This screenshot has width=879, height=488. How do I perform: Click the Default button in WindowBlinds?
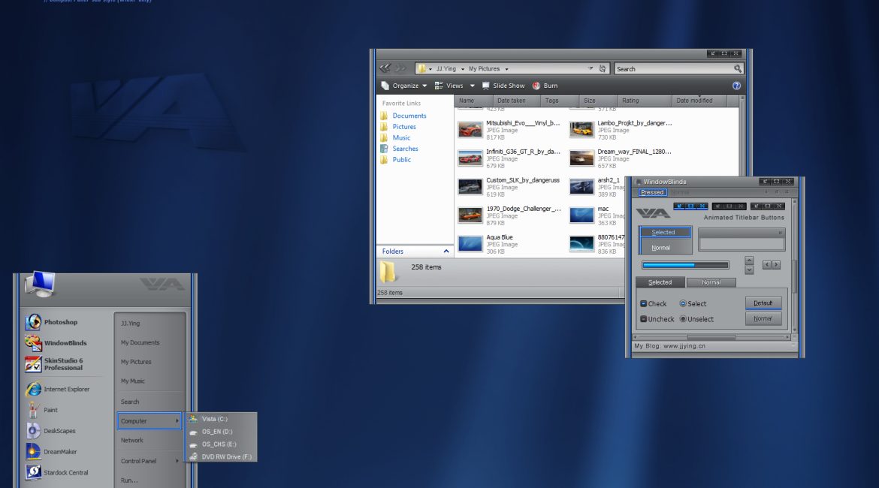coord(763,303)
